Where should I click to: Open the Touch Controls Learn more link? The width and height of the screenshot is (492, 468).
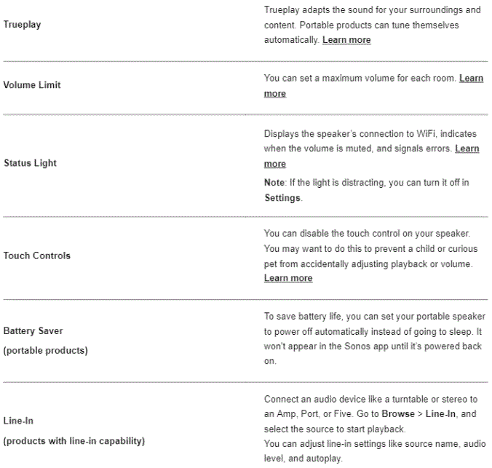(288, 278)
